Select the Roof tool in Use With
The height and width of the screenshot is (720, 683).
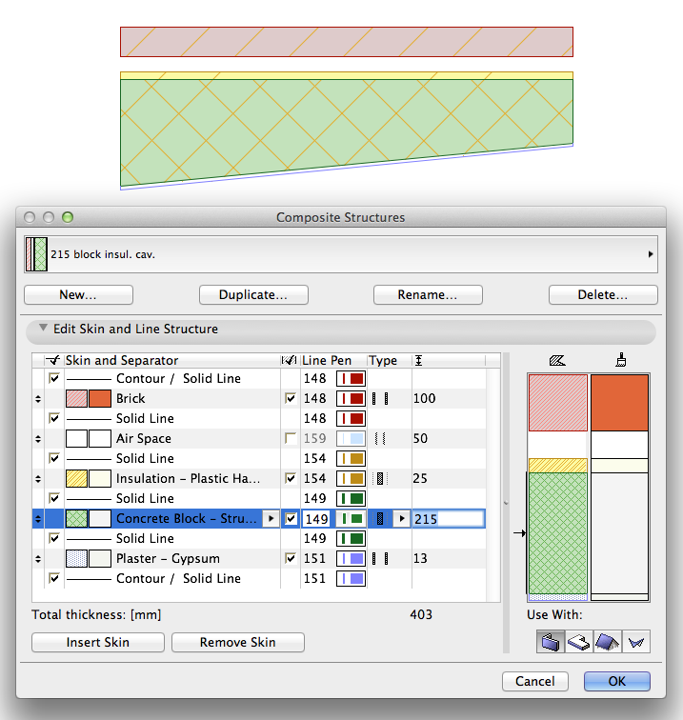tap(607, 642)
